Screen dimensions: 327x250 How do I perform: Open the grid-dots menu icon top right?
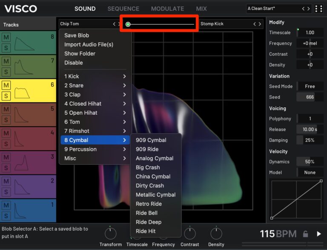tap(318, 9)
